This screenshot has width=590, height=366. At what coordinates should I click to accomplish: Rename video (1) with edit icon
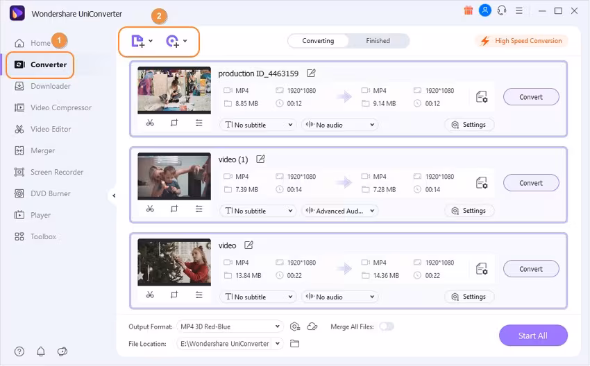[x=260, y=159]
